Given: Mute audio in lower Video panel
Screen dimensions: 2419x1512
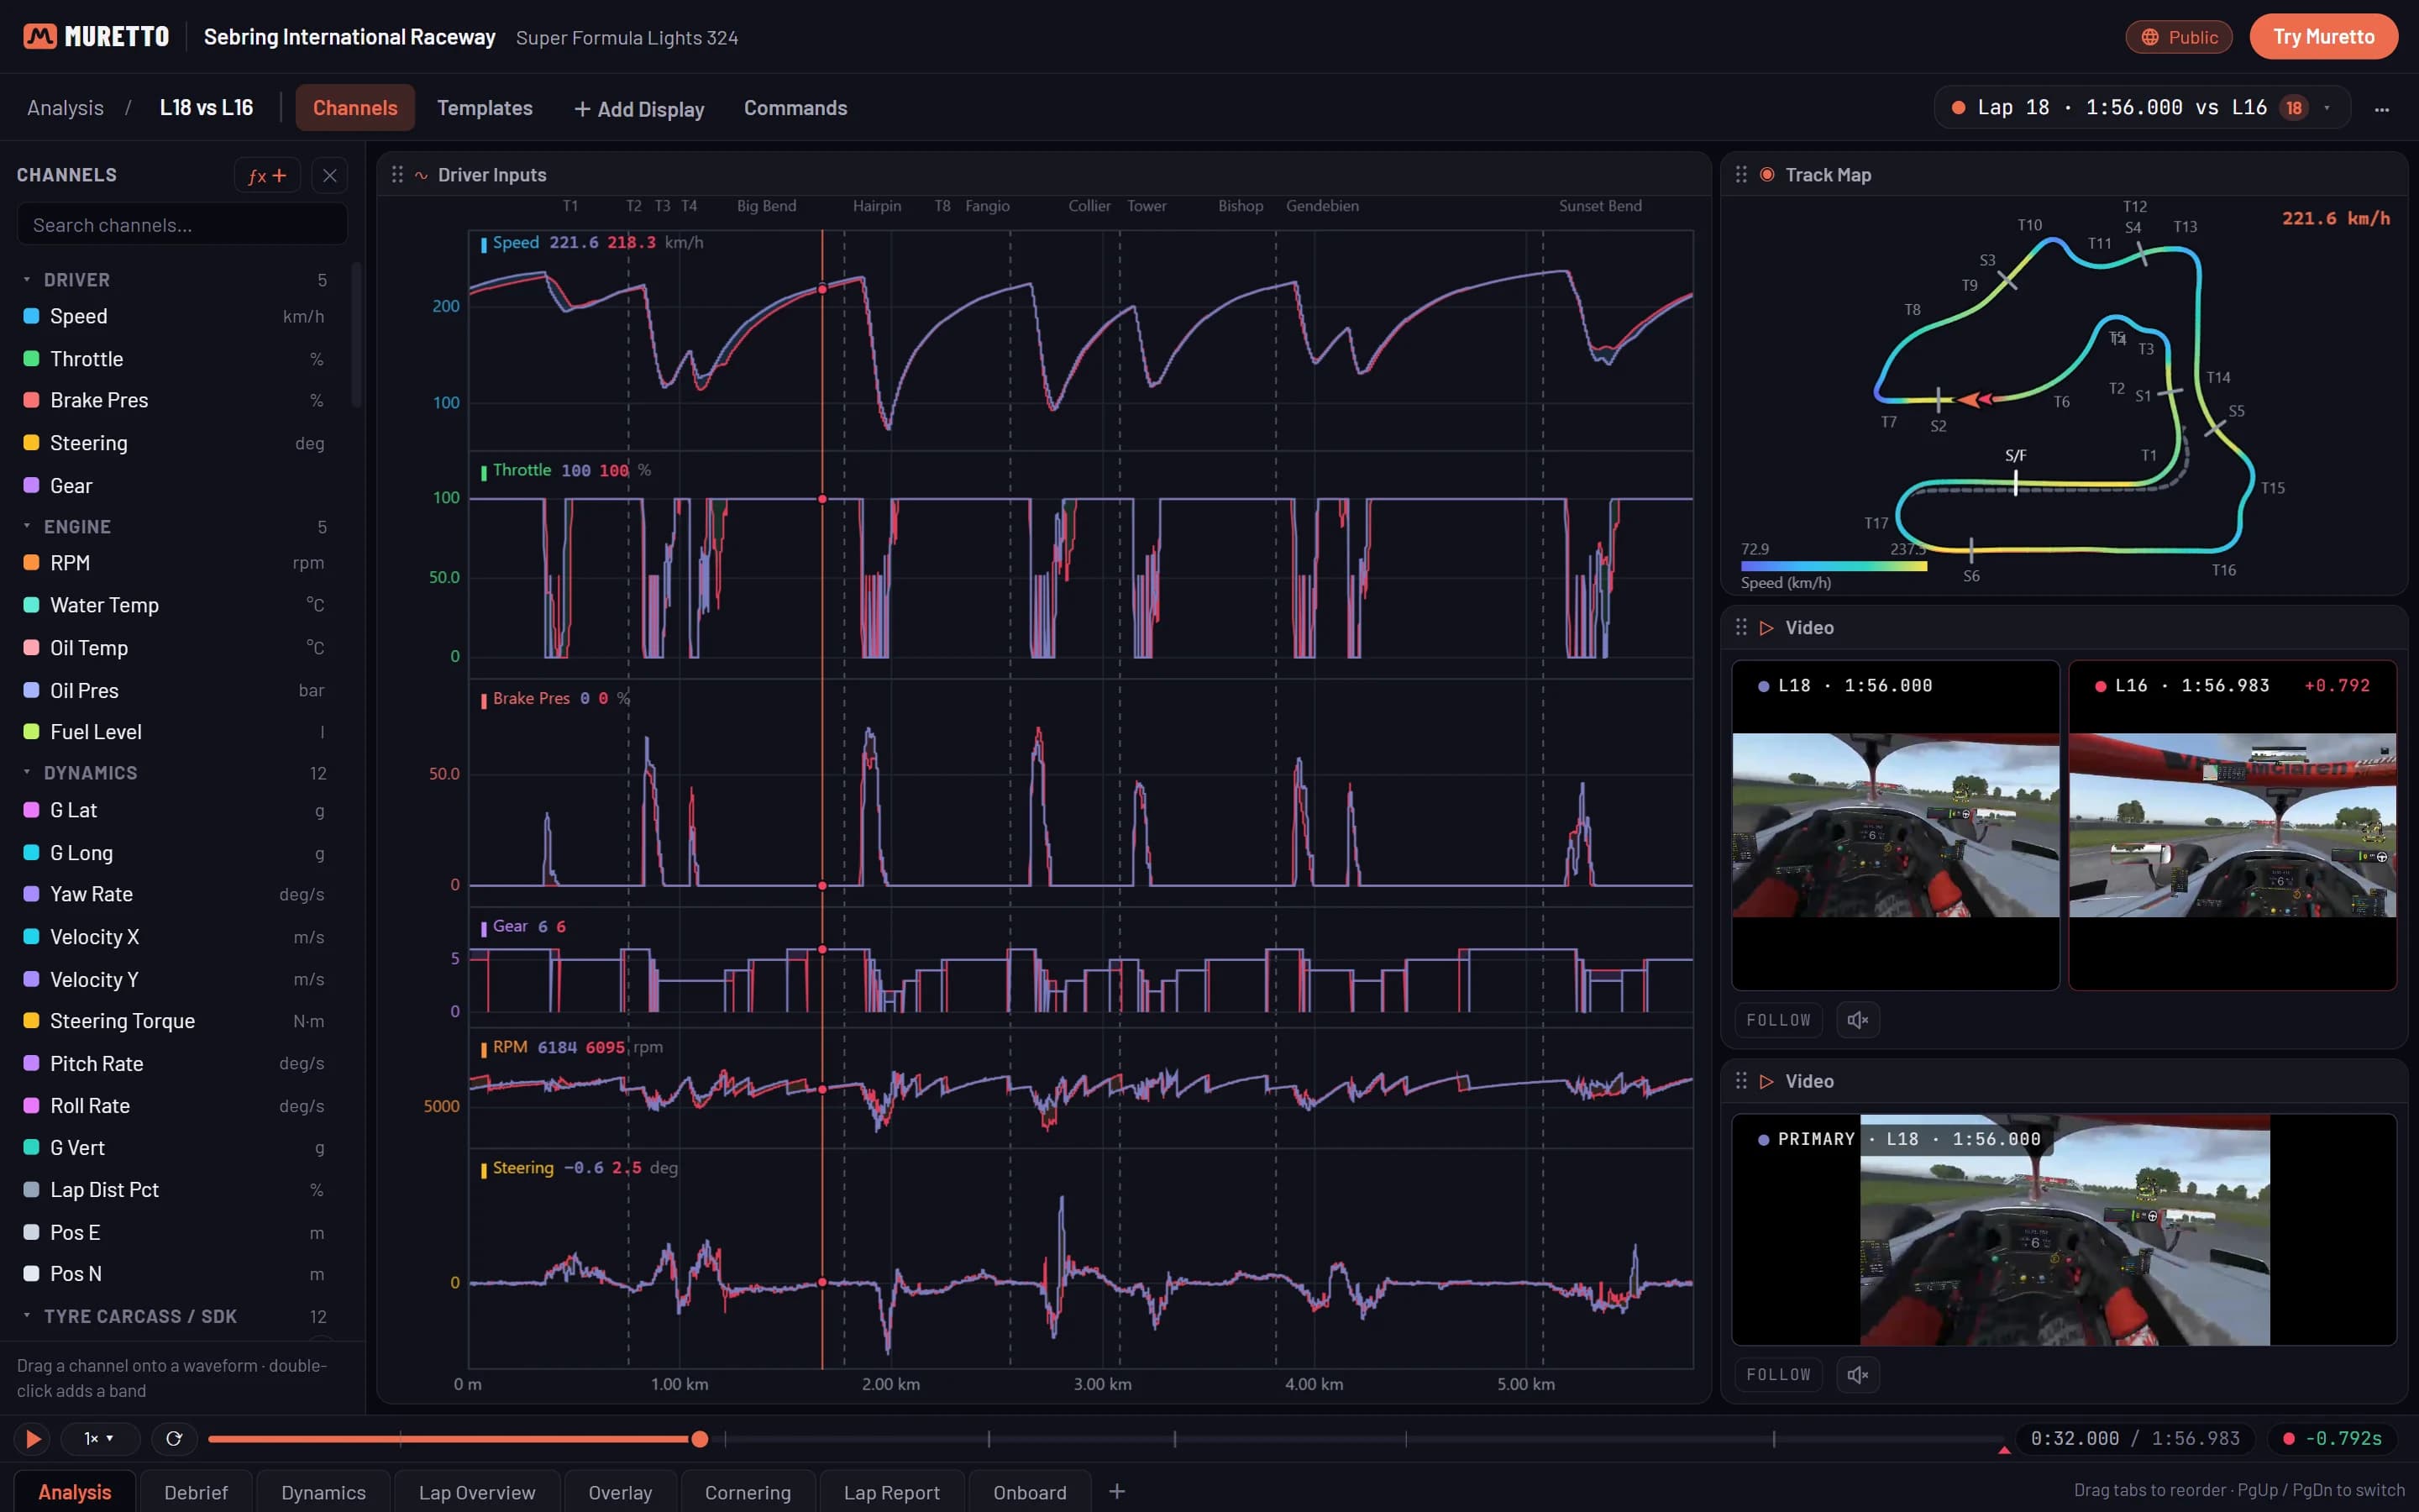Looking at the screenshot, I should [x=1857, y=1375].
